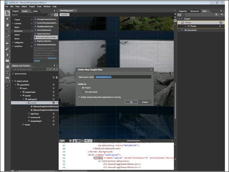229x172 pixels.
Task: Open File menu
Action: (7, 6)
